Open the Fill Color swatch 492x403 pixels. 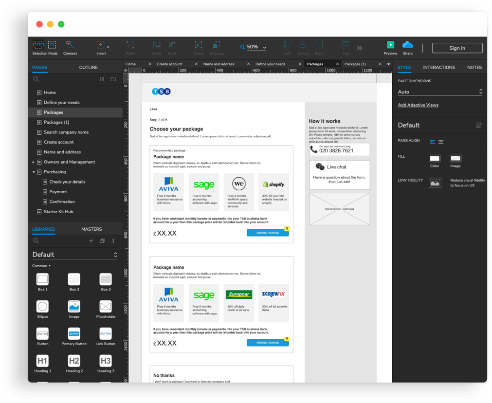pyautogui.click(x=435, y=159)
